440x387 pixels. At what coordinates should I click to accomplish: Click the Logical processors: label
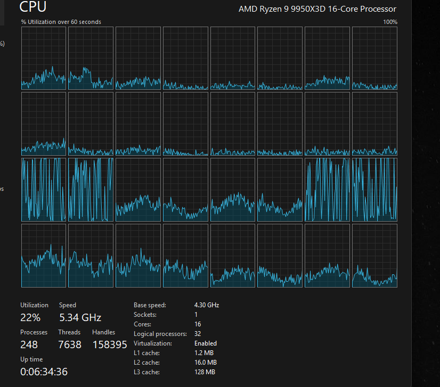(x=160, y=334)
